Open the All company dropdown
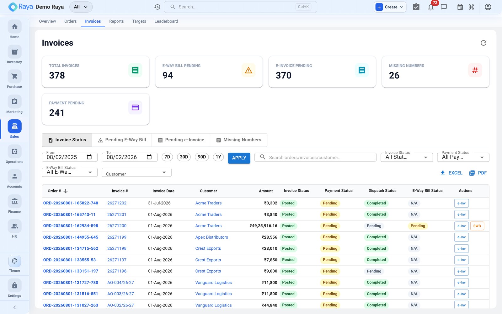The image size is (502, 314). pos(81,7)
